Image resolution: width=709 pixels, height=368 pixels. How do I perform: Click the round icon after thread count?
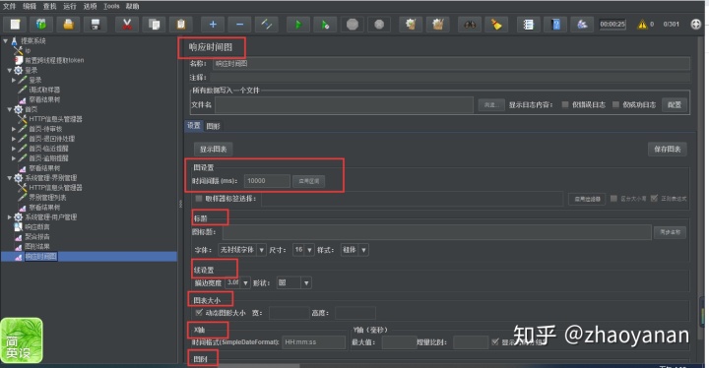point(696,24)
